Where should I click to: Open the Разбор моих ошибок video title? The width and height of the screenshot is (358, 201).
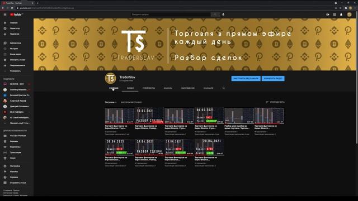[x=237, y=127]
